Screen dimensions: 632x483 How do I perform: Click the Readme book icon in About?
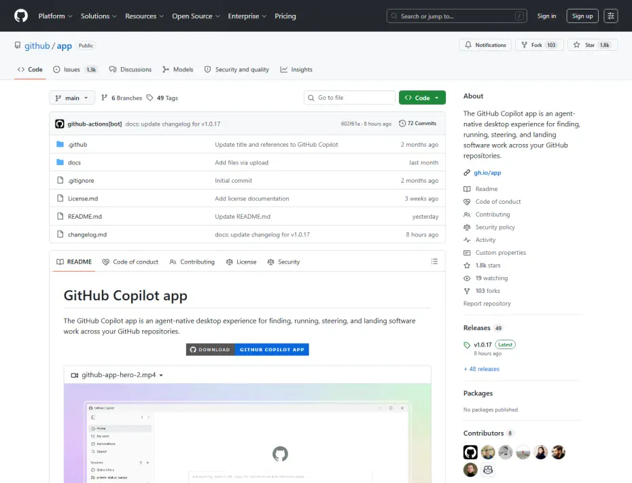click(467, 189)
